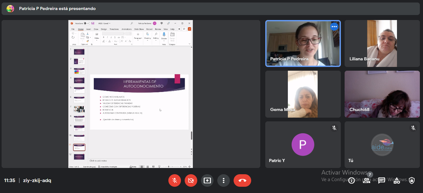Switch to the Insert ribbon tab

coord(89,29)
